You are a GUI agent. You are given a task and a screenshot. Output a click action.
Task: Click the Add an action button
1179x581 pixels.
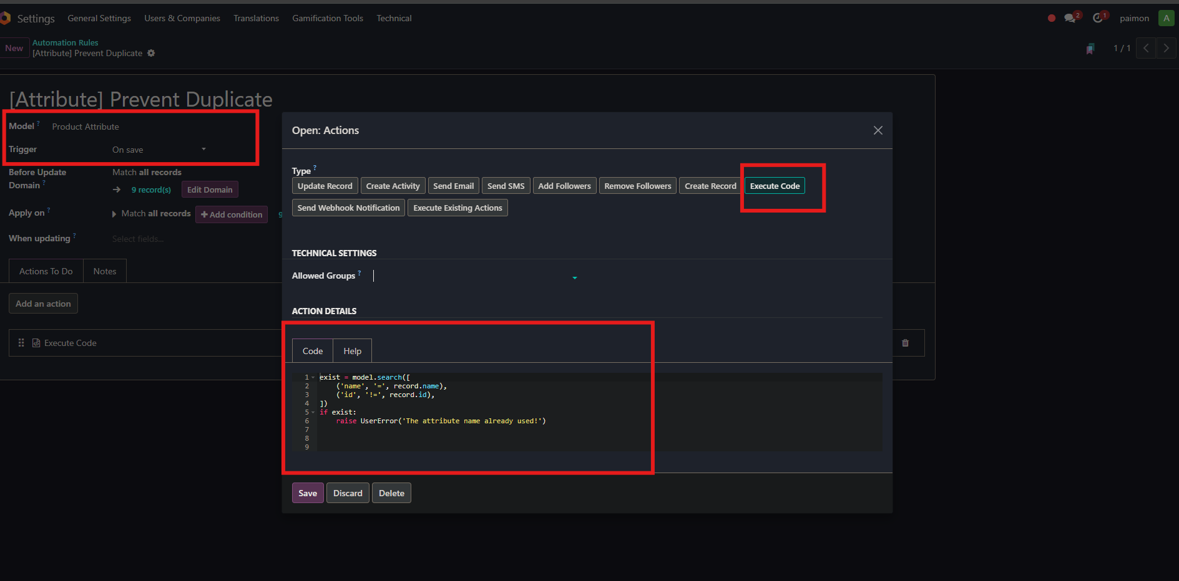click(x=43, y=304)
